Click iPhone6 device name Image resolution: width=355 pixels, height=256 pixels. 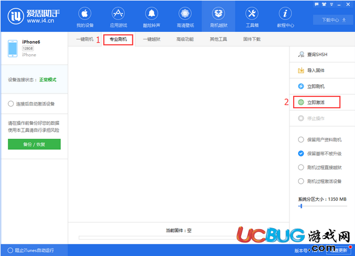point(31,42)
